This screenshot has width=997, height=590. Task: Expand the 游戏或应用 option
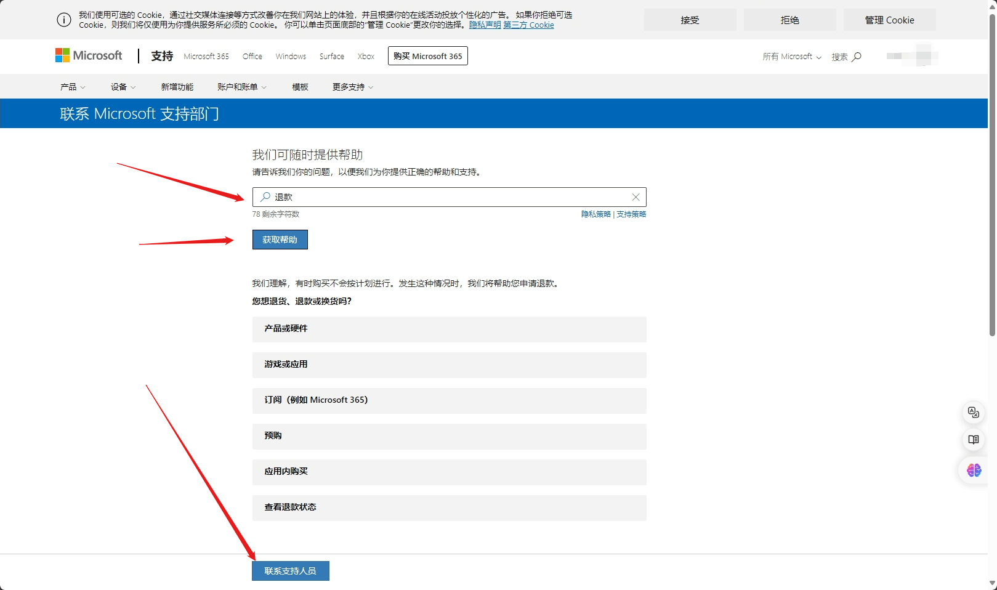[450, 365]
